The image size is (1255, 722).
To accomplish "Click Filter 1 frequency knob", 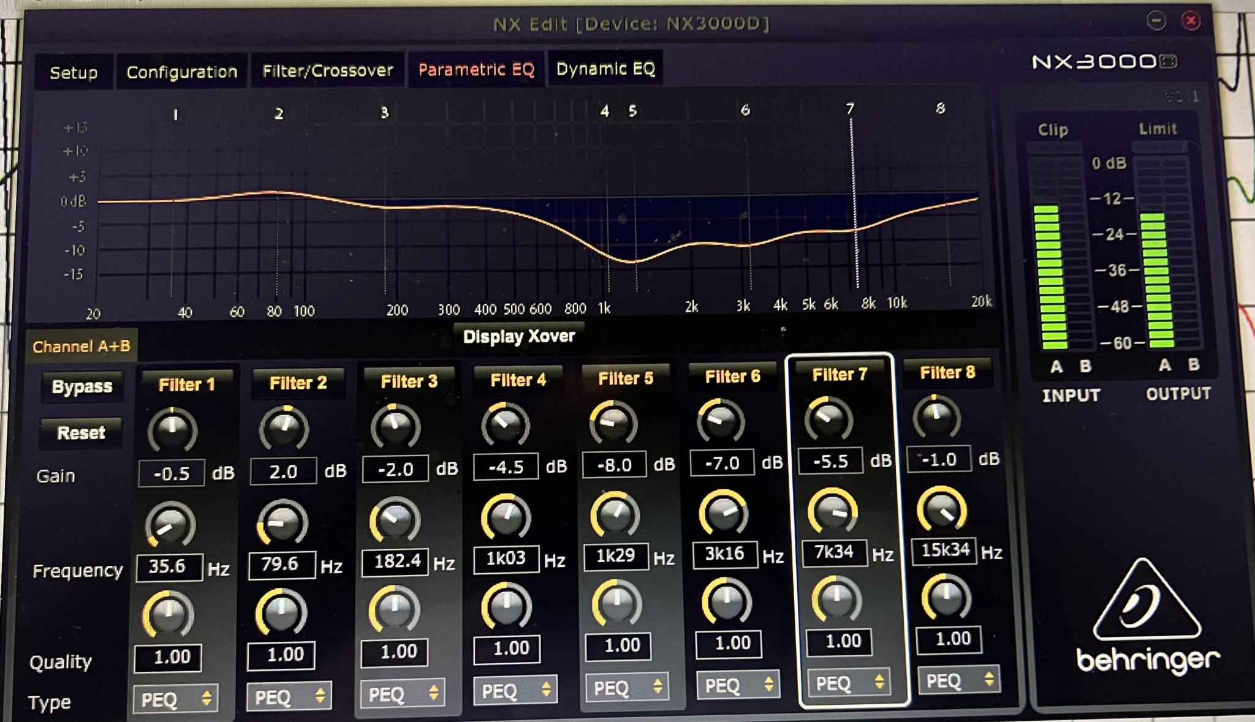I will [170, 525].
